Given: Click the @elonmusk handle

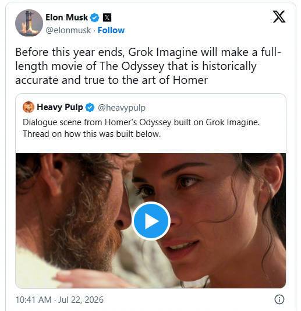Looking at the screenshot, I should (x=68, y=30).
